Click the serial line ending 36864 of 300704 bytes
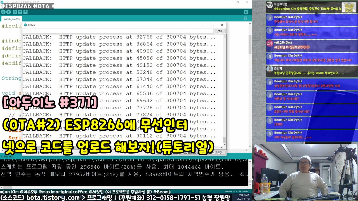 (x=119, y=44)
